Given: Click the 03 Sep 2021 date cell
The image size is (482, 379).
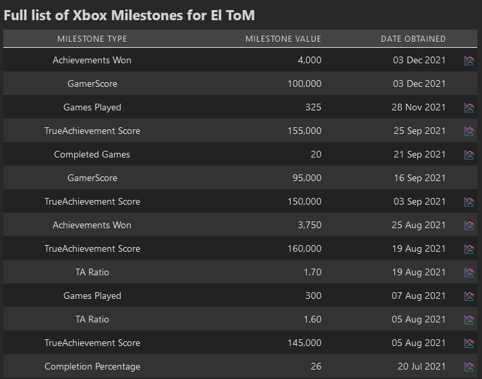Looking at the screenshot, I should [x=419, y=202].
